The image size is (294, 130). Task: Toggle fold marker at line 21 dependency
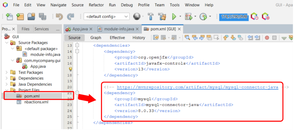pyautogui.click(x=77, y=93)
